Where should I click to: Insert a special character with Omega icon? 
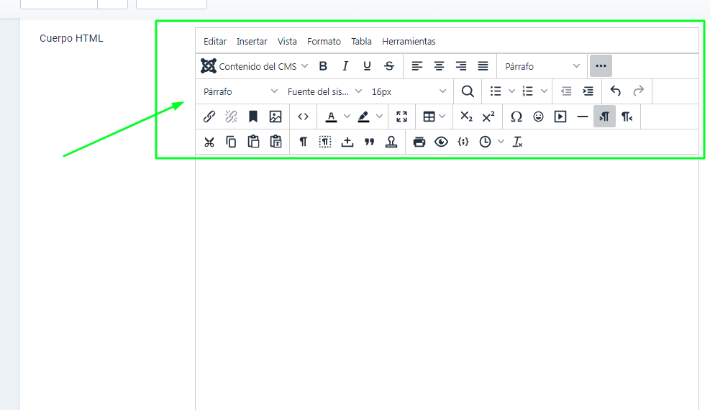(x=516, y=117)
